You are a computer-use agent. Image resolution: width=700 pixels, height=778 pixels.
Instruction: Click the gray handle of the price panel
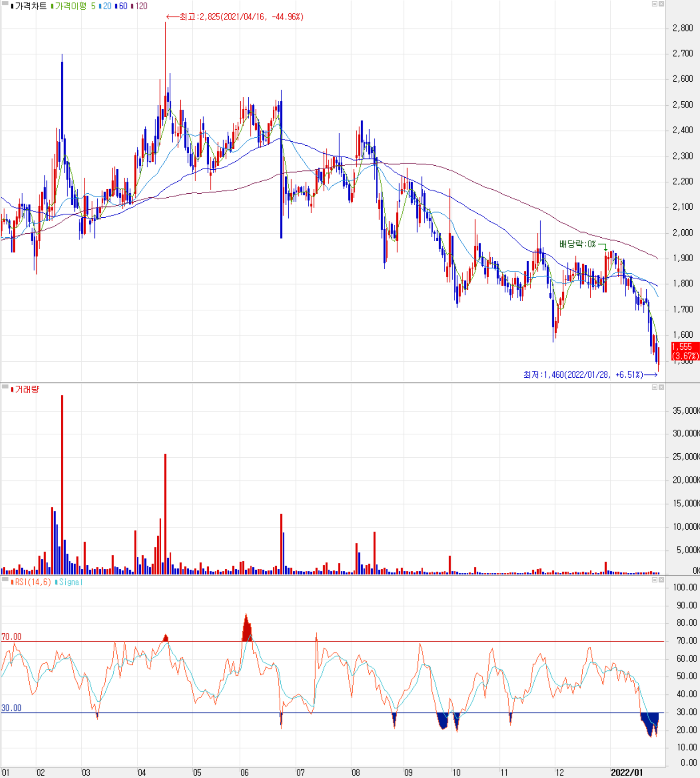(5, 4)
